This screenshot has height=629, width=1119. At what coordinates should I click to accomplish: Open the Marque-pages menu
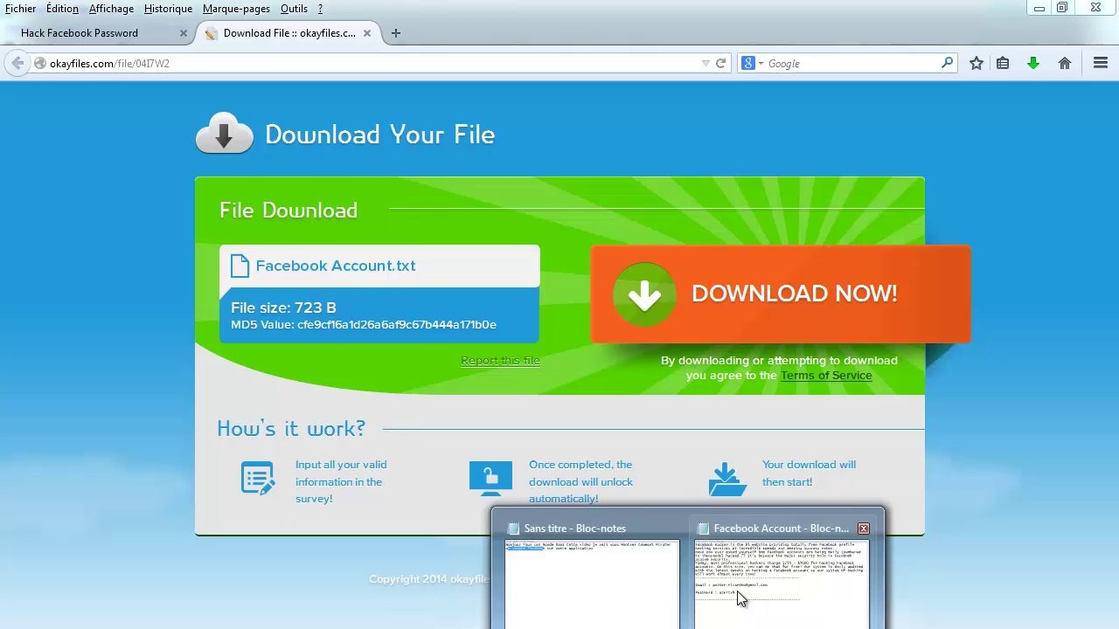236,9
